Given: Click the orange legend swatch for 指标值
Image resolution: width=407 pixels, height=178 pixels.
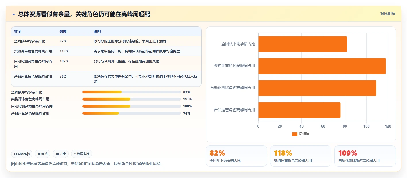Looking at the screenshot, I should click(x=294, y=134).
